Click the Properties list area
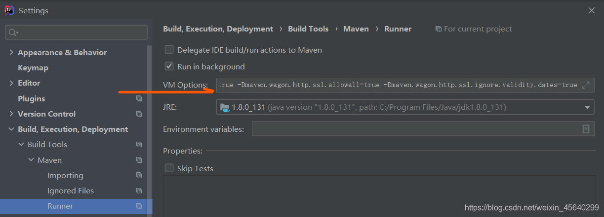Screen dimensions: 604x217 tap(379, 197)
